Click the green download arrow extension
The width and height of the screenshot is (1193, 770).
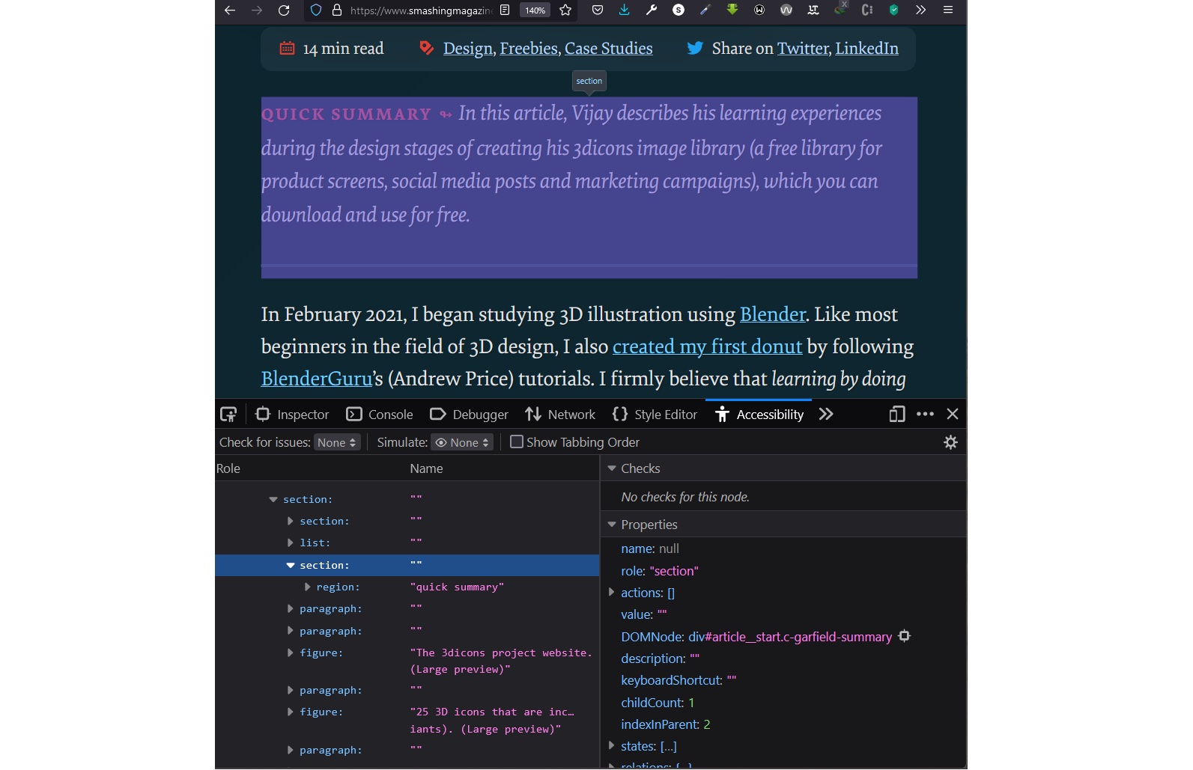(x=732, y=10)
